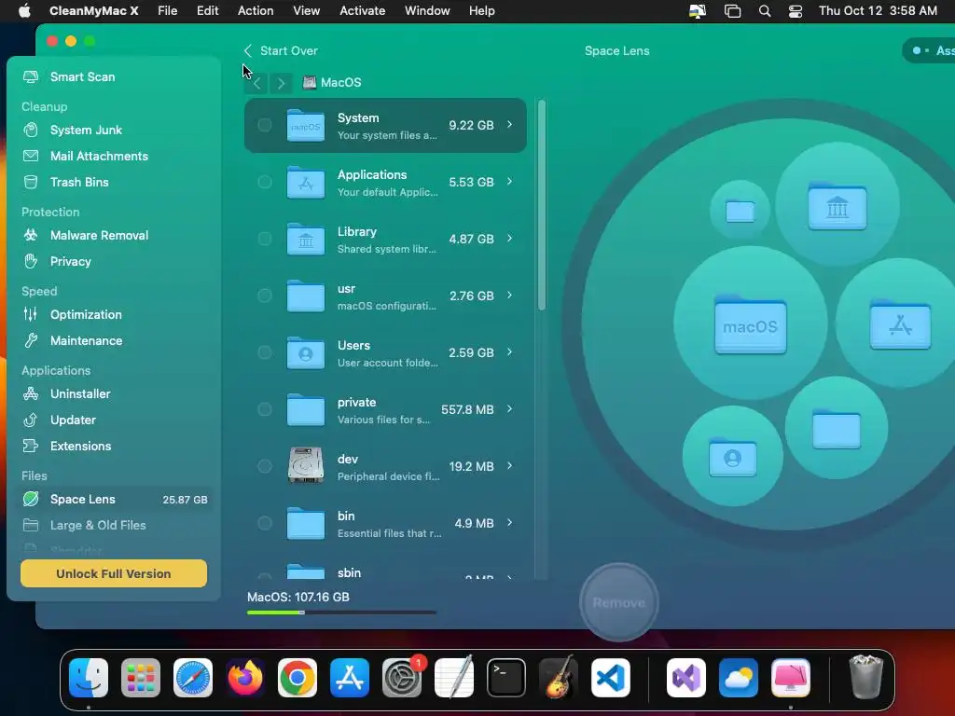Open the Trash Bins module
Screen dimensions: 955x716
click(x=79, y=182)
